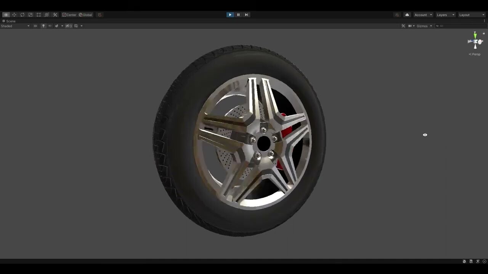Select the Move tool
This screenshot has width=488, height=274.
coord(14,14)
